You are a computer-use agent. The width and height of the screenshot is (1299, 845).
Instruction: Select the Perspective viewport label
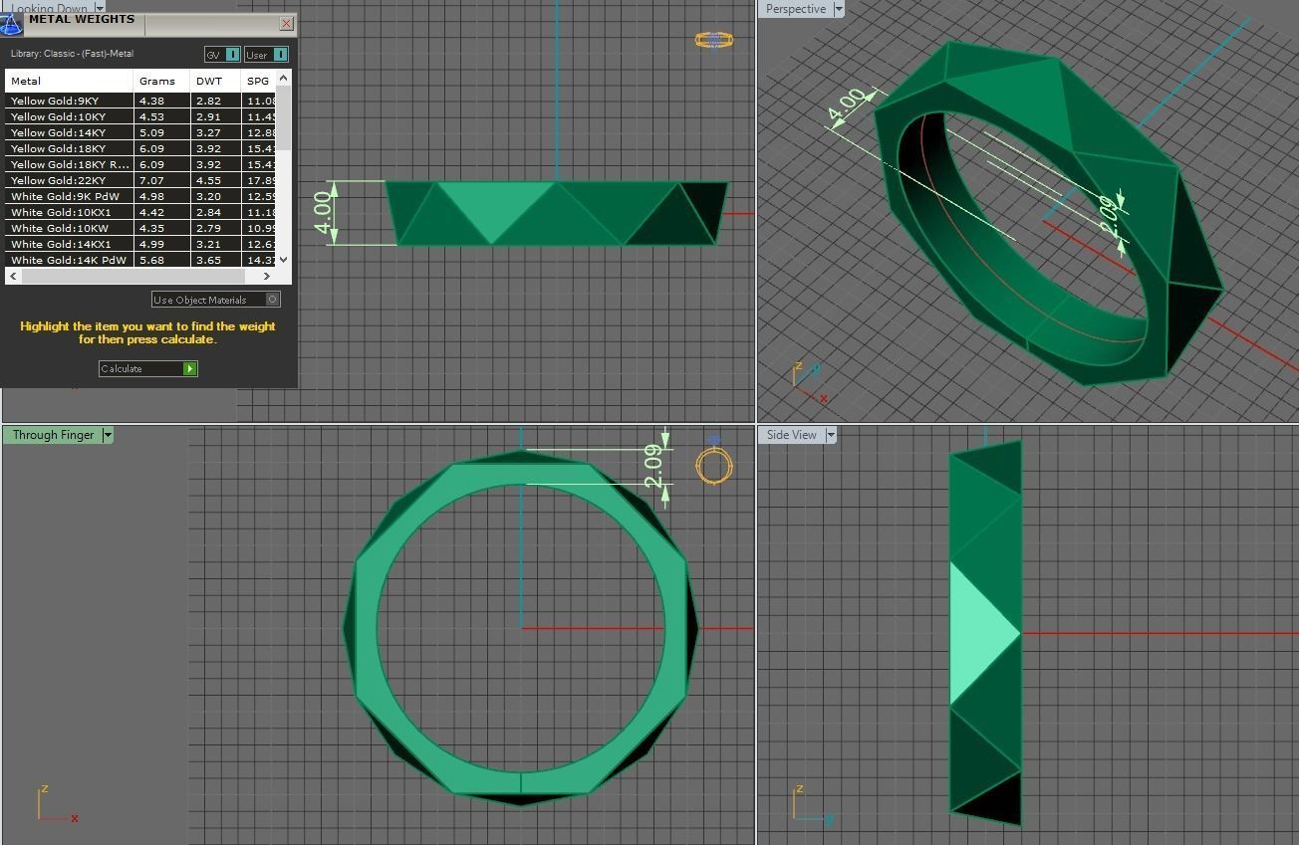795,9
